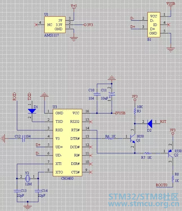The width and height of the screenshot is (182, 211).
Task: Click the D2 diode symbol
Action: click(150, 124)
